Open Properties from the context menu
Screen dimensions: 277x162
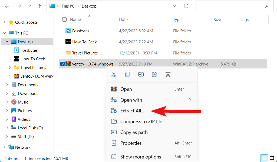pos(131,143)
